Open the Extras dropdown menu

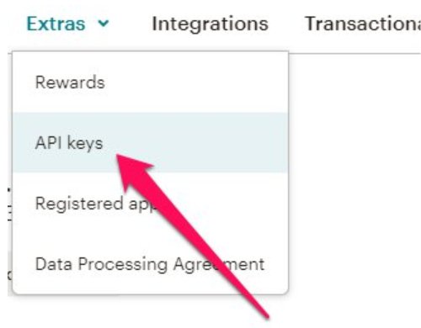[x=67, y=24]
